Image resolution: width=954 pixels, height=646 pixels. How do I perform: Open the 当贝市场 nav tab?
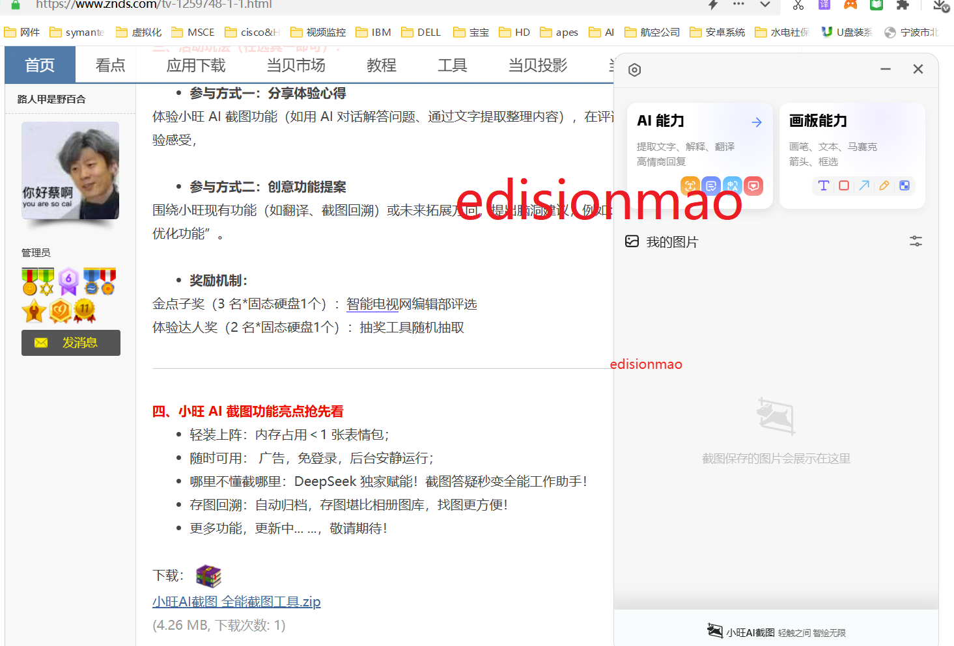tap(296, 65)
